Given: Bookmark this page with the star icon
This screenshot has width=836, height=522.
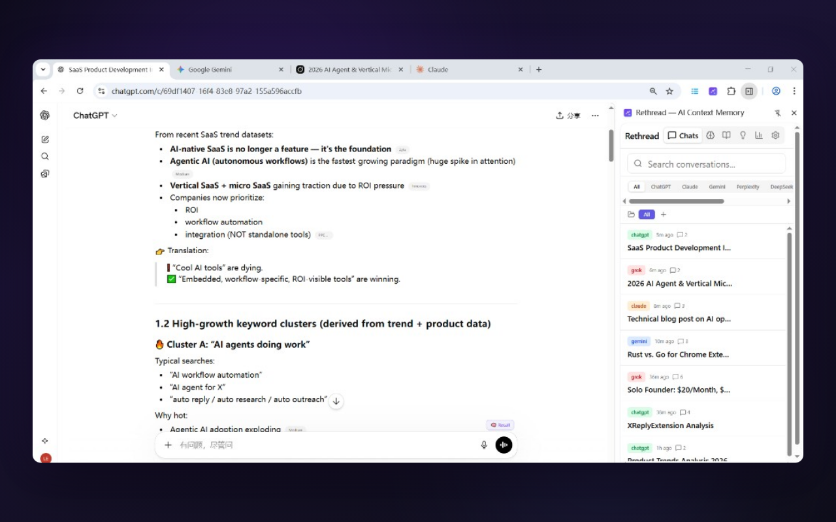Looking at the screenshot, I should tap(669, 91).
